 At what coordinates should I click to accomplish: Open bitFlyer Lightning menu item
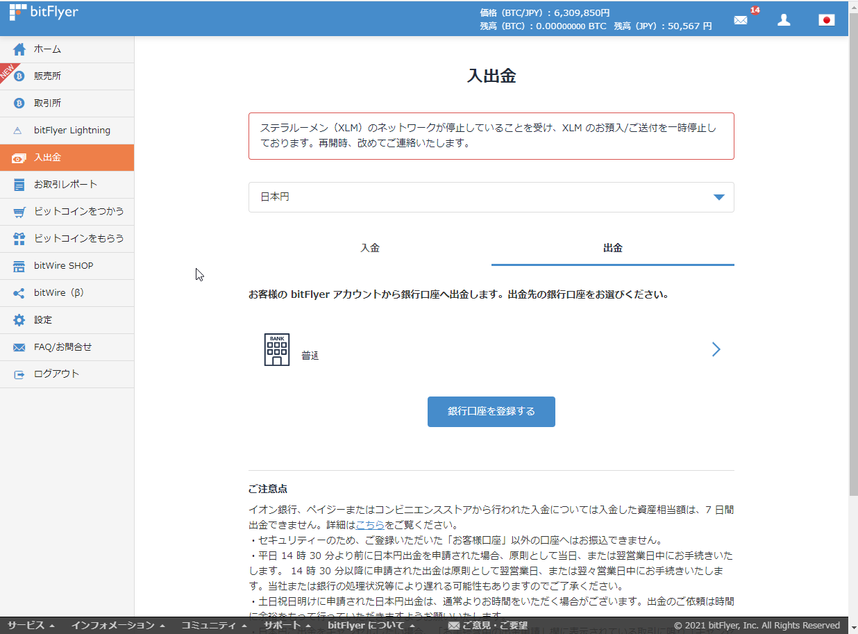(x=67, y=131)
